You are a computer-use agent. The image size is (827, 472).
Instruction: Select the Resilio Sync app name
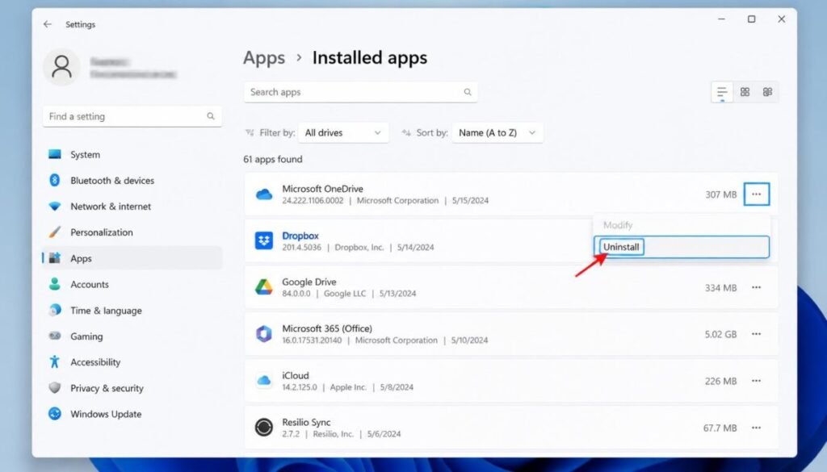[306, 422]
